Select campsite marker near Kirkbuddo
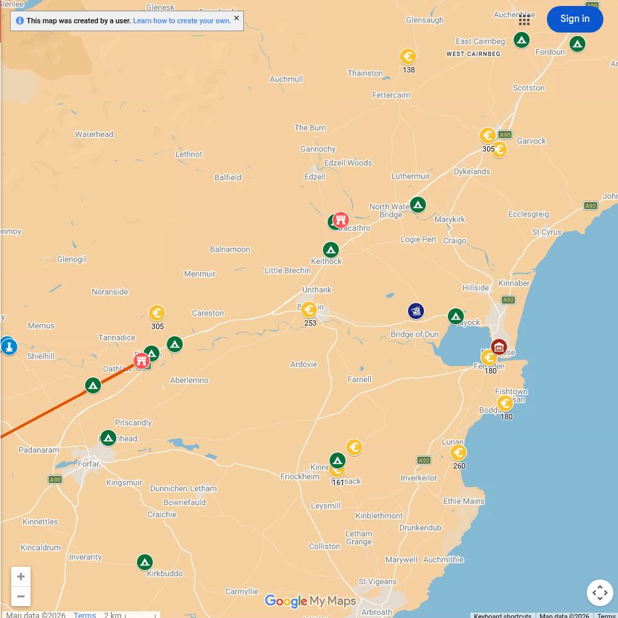This screenshot has height=618, width=618. tap(145, 562)
